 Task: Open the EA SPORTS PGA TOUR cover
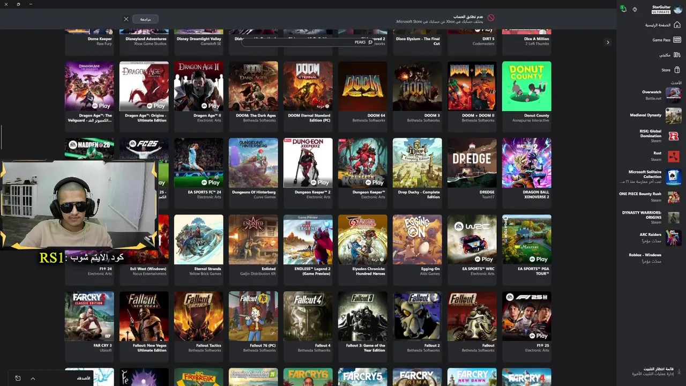[x=527, y=240]
